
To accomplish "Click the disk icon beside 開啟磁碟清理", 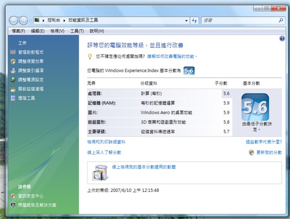I will pos(13,89).
